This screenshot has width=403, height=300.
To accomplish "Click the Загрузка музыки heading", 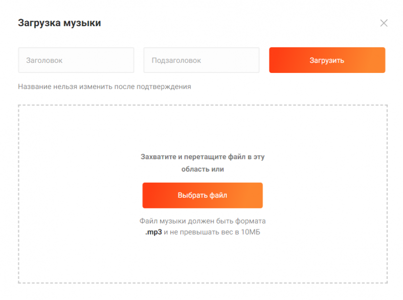I will point(59,23).
